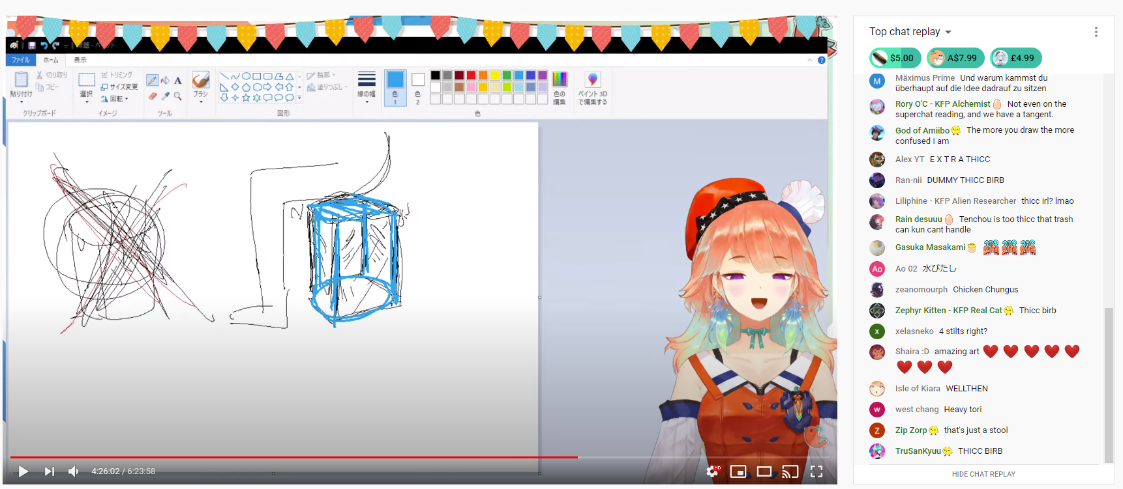Image resolution: width=1123 pixels, height=489 pixels.
Task: Click the Brushes (ブラシ) icon
Action: tap(201, 81)
